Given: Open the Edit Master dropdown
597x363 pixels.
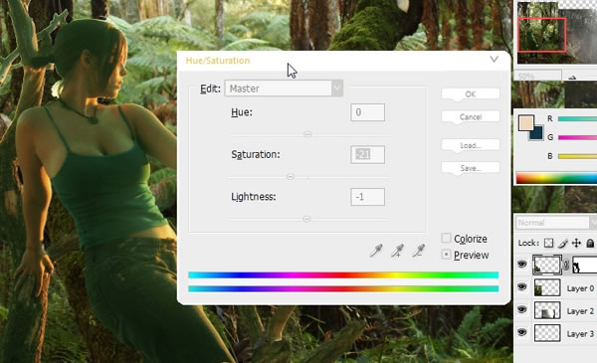Looking at the screenshot, I should pos(284,89).
